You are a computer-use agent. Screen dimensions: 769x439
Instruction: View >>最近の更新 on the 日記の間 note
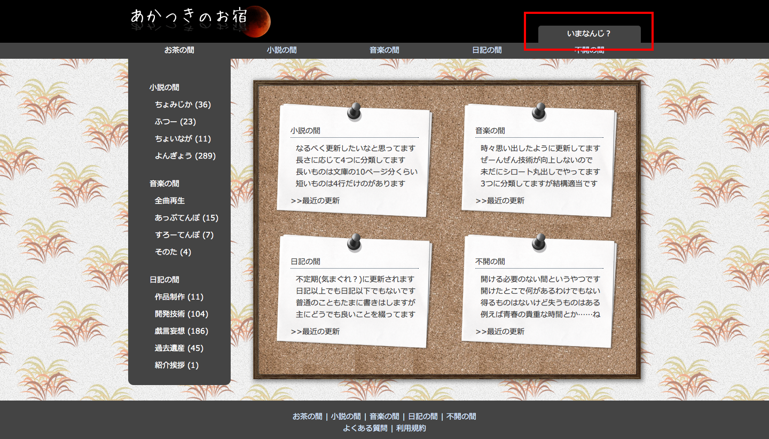click(315, 332)
